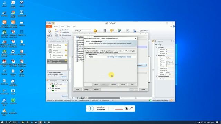Close the Part List panel
Image resolution: width=221 pixels, height=124 pixels.
click(67, 41)
